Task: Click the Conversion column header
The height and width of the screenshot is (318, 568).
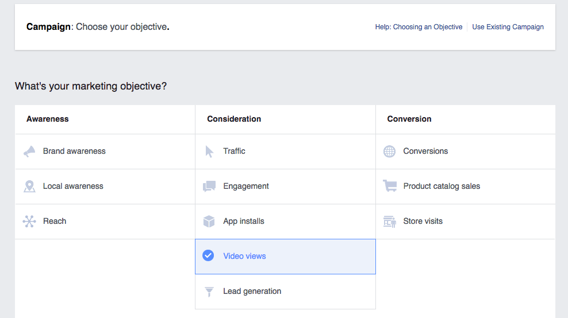Action: pyautogui.click(x=409, y=119)
